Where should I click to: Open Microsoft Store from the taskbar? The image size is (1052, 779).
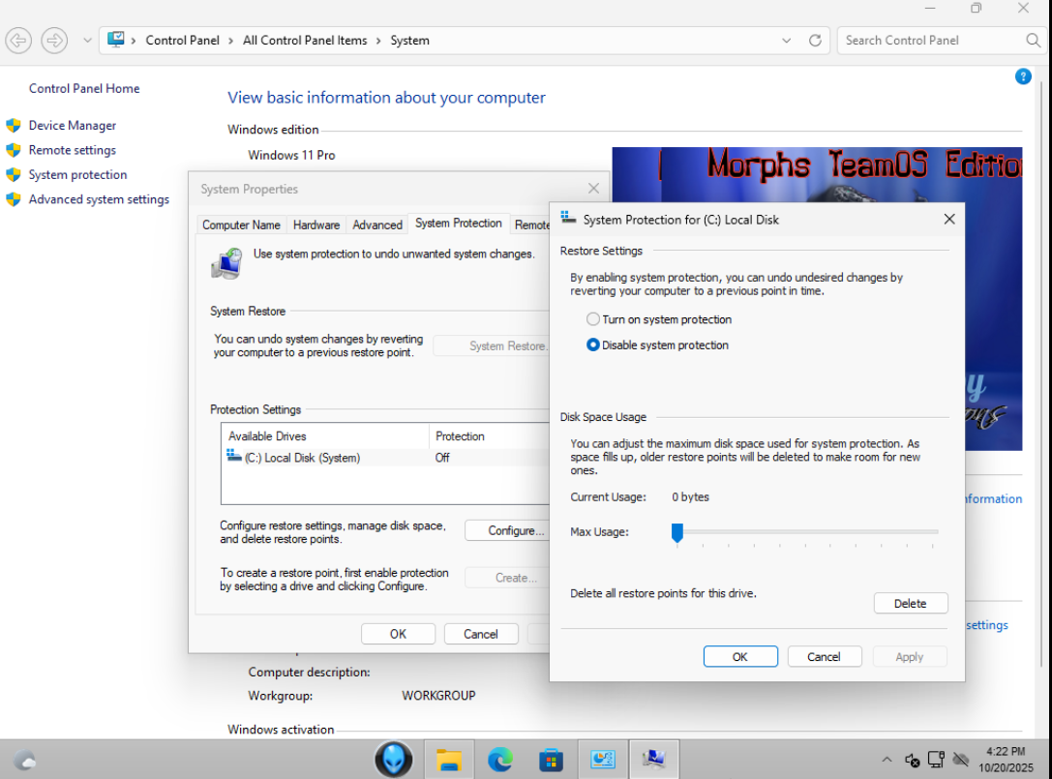551,760
